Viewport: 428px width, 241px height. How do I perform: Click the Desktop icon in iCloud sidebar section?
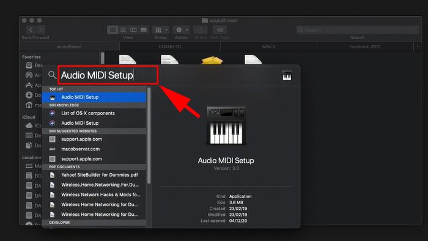[x=29, y=135]
